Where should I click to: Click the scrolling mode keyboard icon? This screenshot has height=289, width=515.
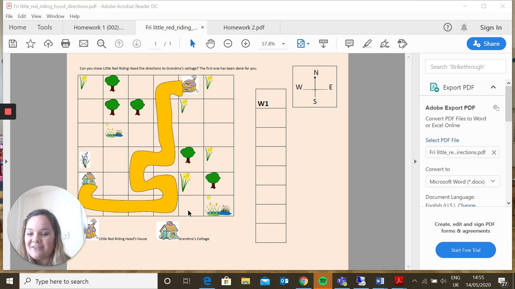click(x=323, y=44)
